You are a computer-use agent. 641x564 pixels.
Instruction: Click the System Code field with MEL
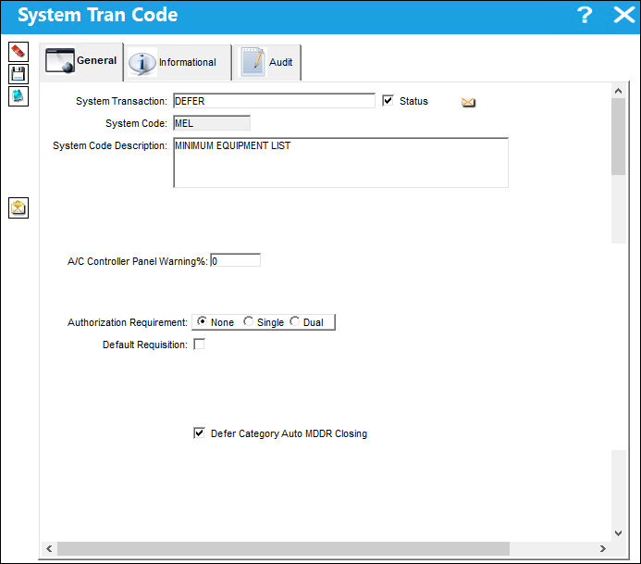click(x=212, y=123)
